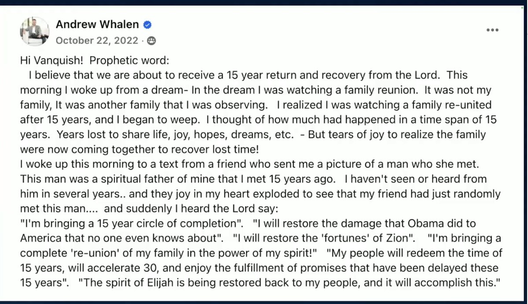This screenshot has width=528, height=304.
Task: Open Andrew Whalen's profile picture
Action: click(35, 31)
